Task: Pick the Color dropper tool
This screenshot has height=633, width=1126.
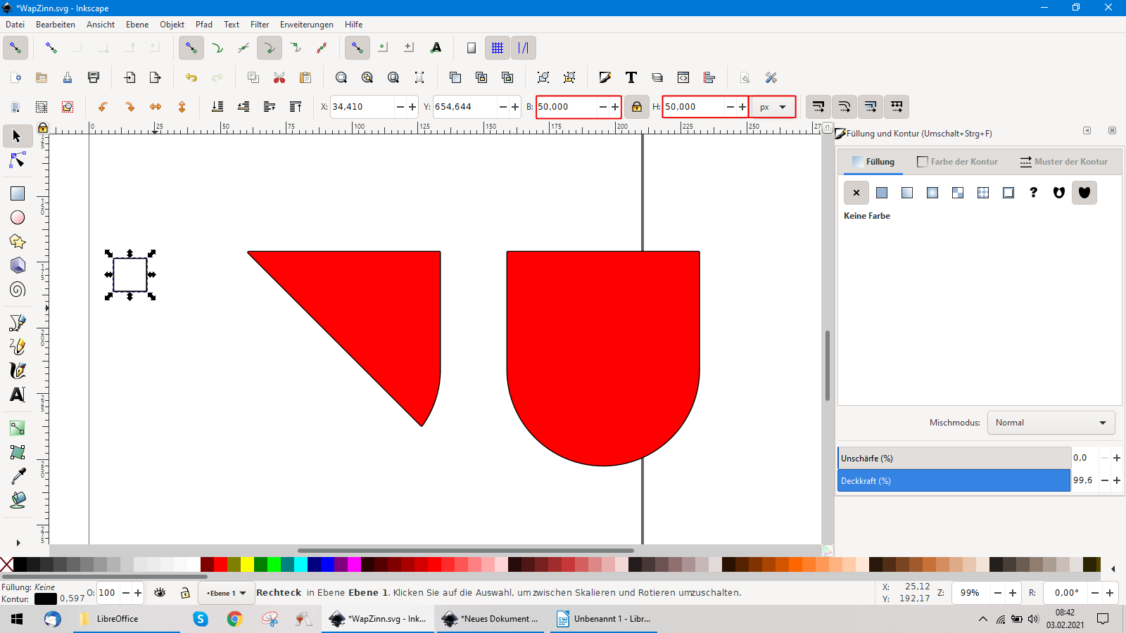Action: pyautogui.click(x=18, y=476)
